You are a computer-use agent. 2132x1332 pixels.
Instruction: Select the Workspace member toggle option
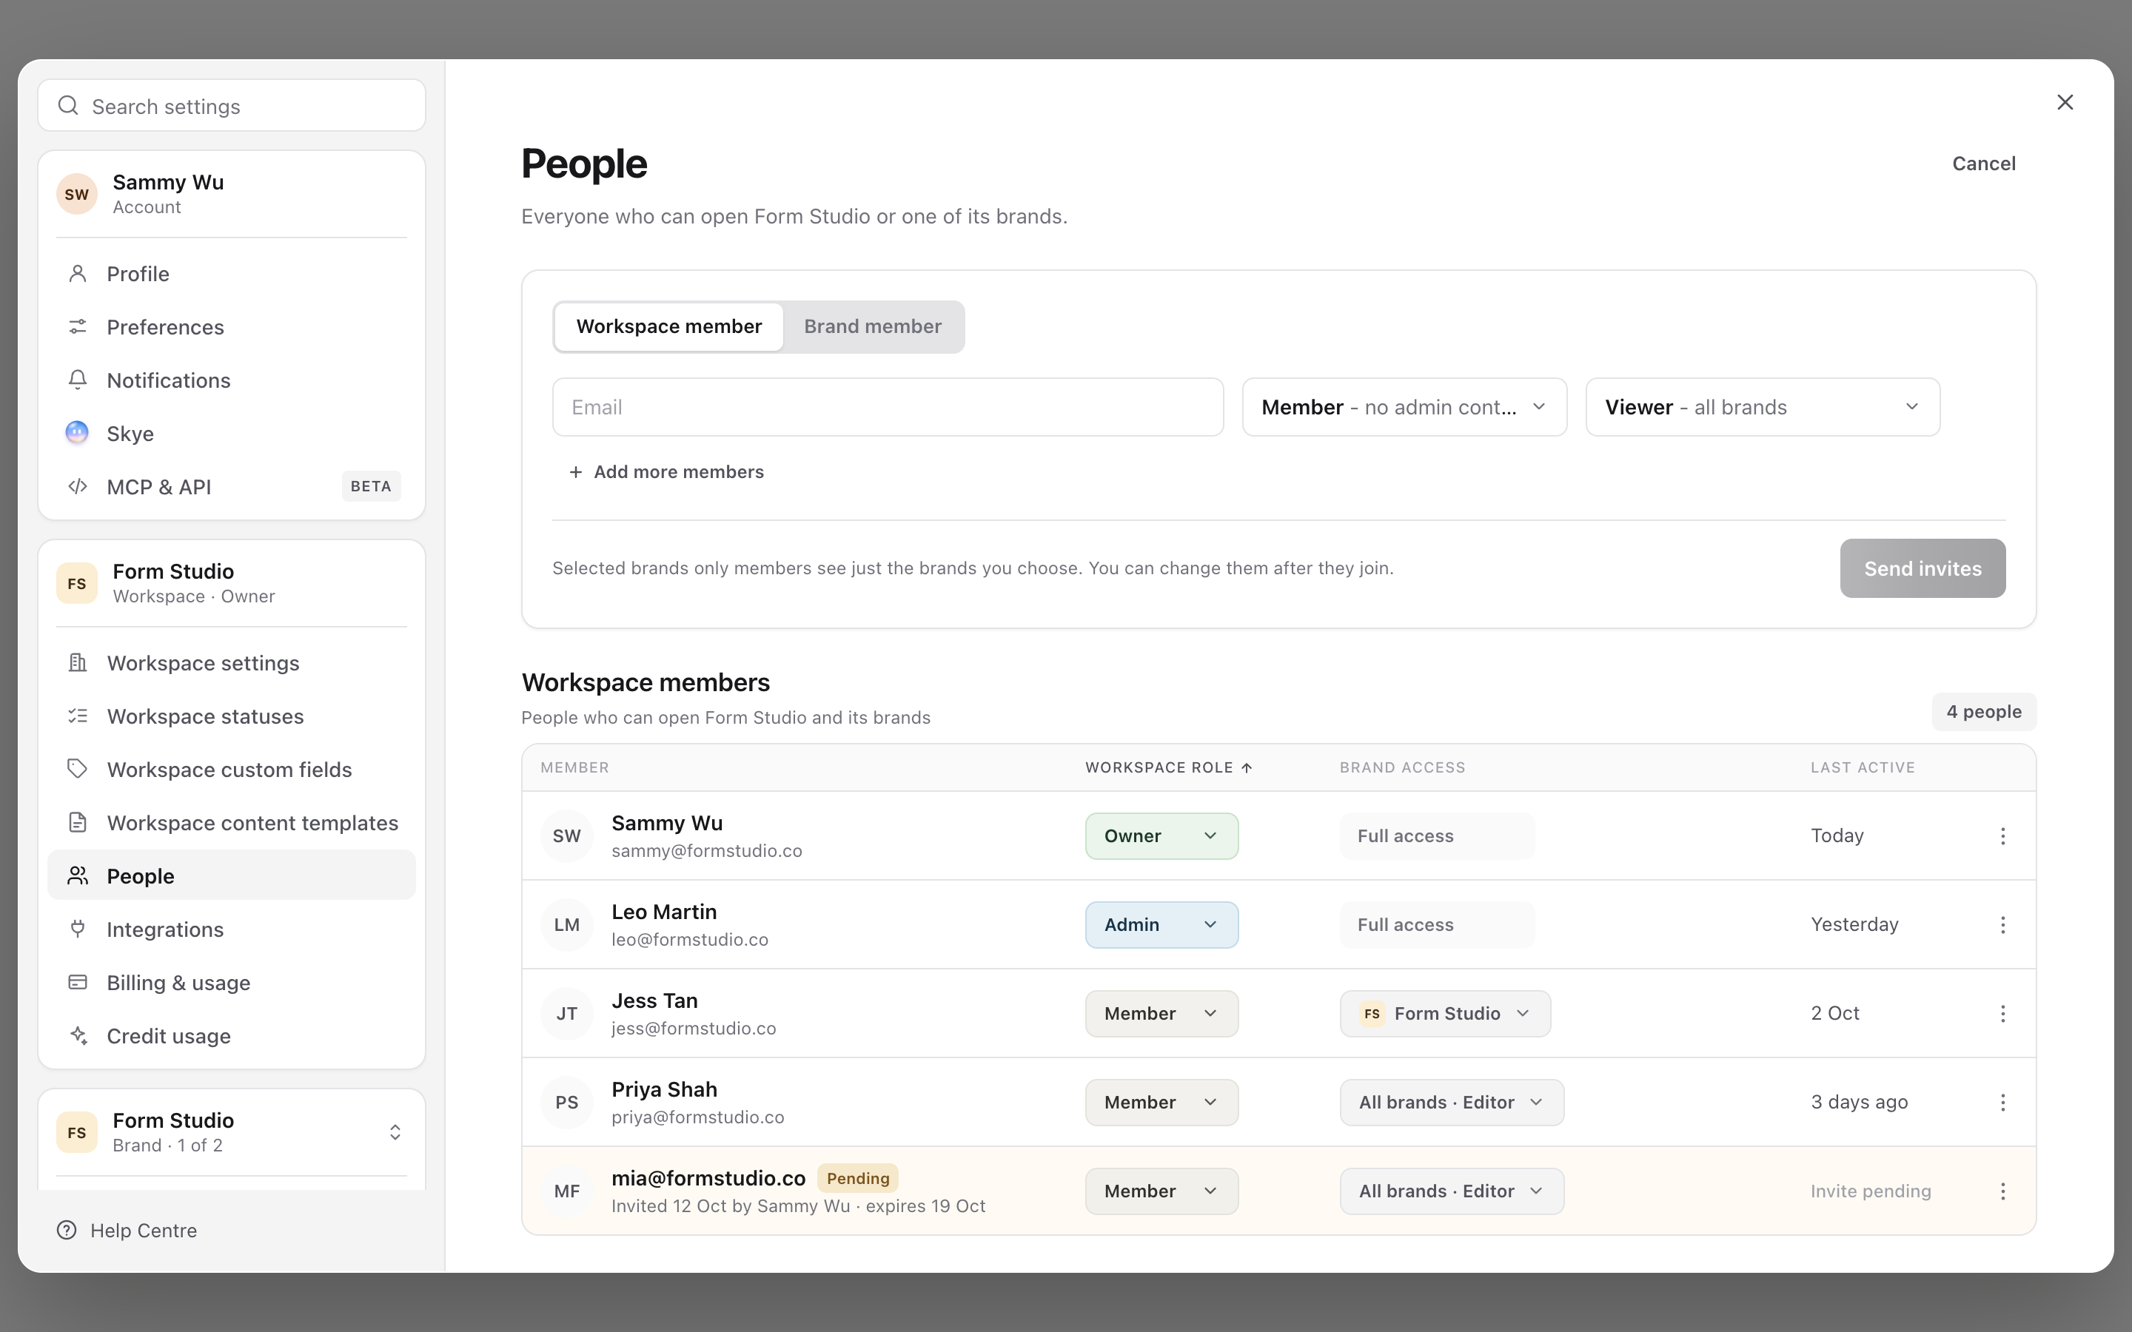tap(668, 327)
